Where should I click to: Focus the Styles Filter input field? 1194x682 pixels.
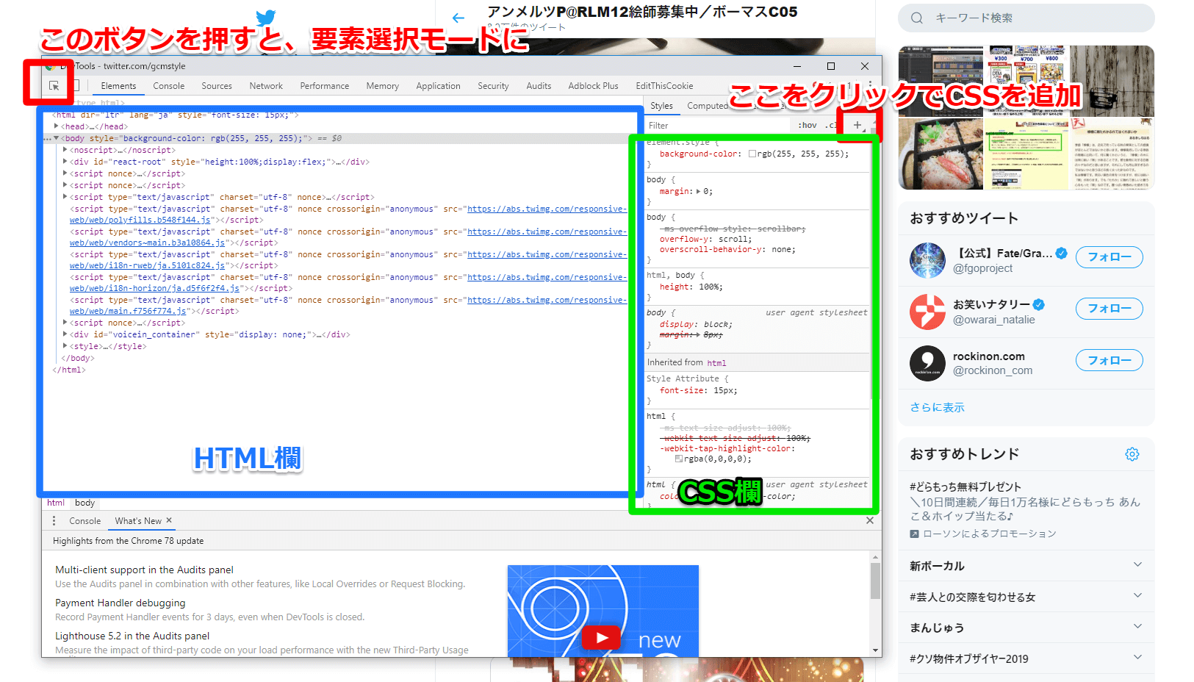pos(719,126)
